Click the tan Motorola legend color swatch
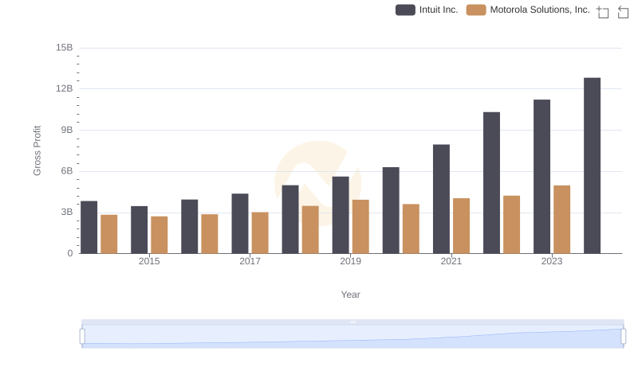The height and width of the screenshot is (367, 638). [476, 10]
